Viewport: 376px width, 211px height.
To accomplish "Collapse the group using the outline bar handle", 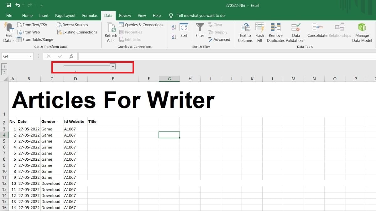I will pos(112,66).
